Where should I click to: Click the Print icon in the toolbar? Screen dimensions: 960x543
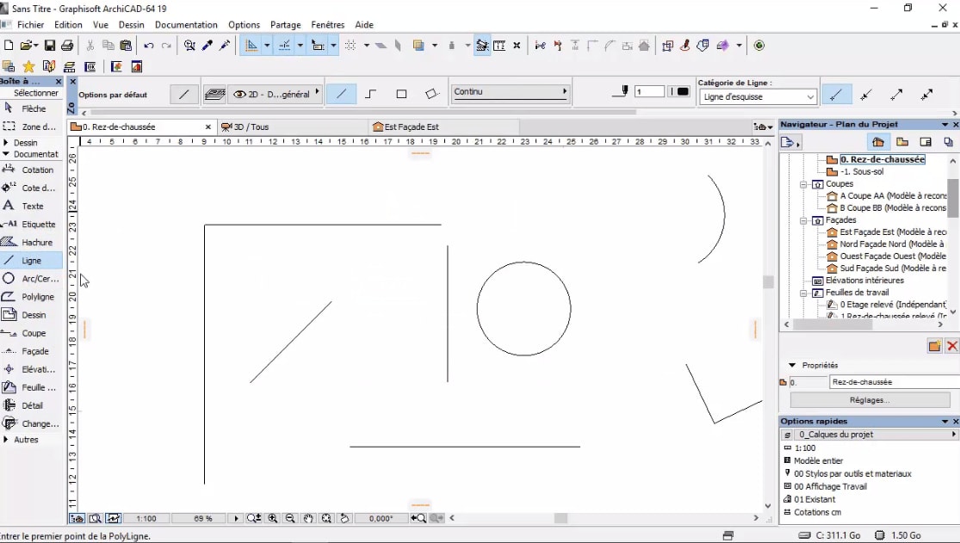(67, 46)
